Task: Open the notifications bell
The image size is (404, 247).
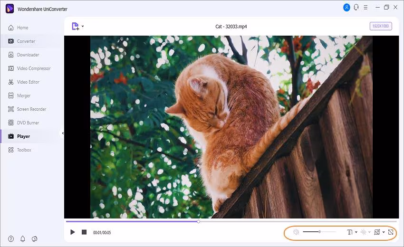Action: click(23, 239)
